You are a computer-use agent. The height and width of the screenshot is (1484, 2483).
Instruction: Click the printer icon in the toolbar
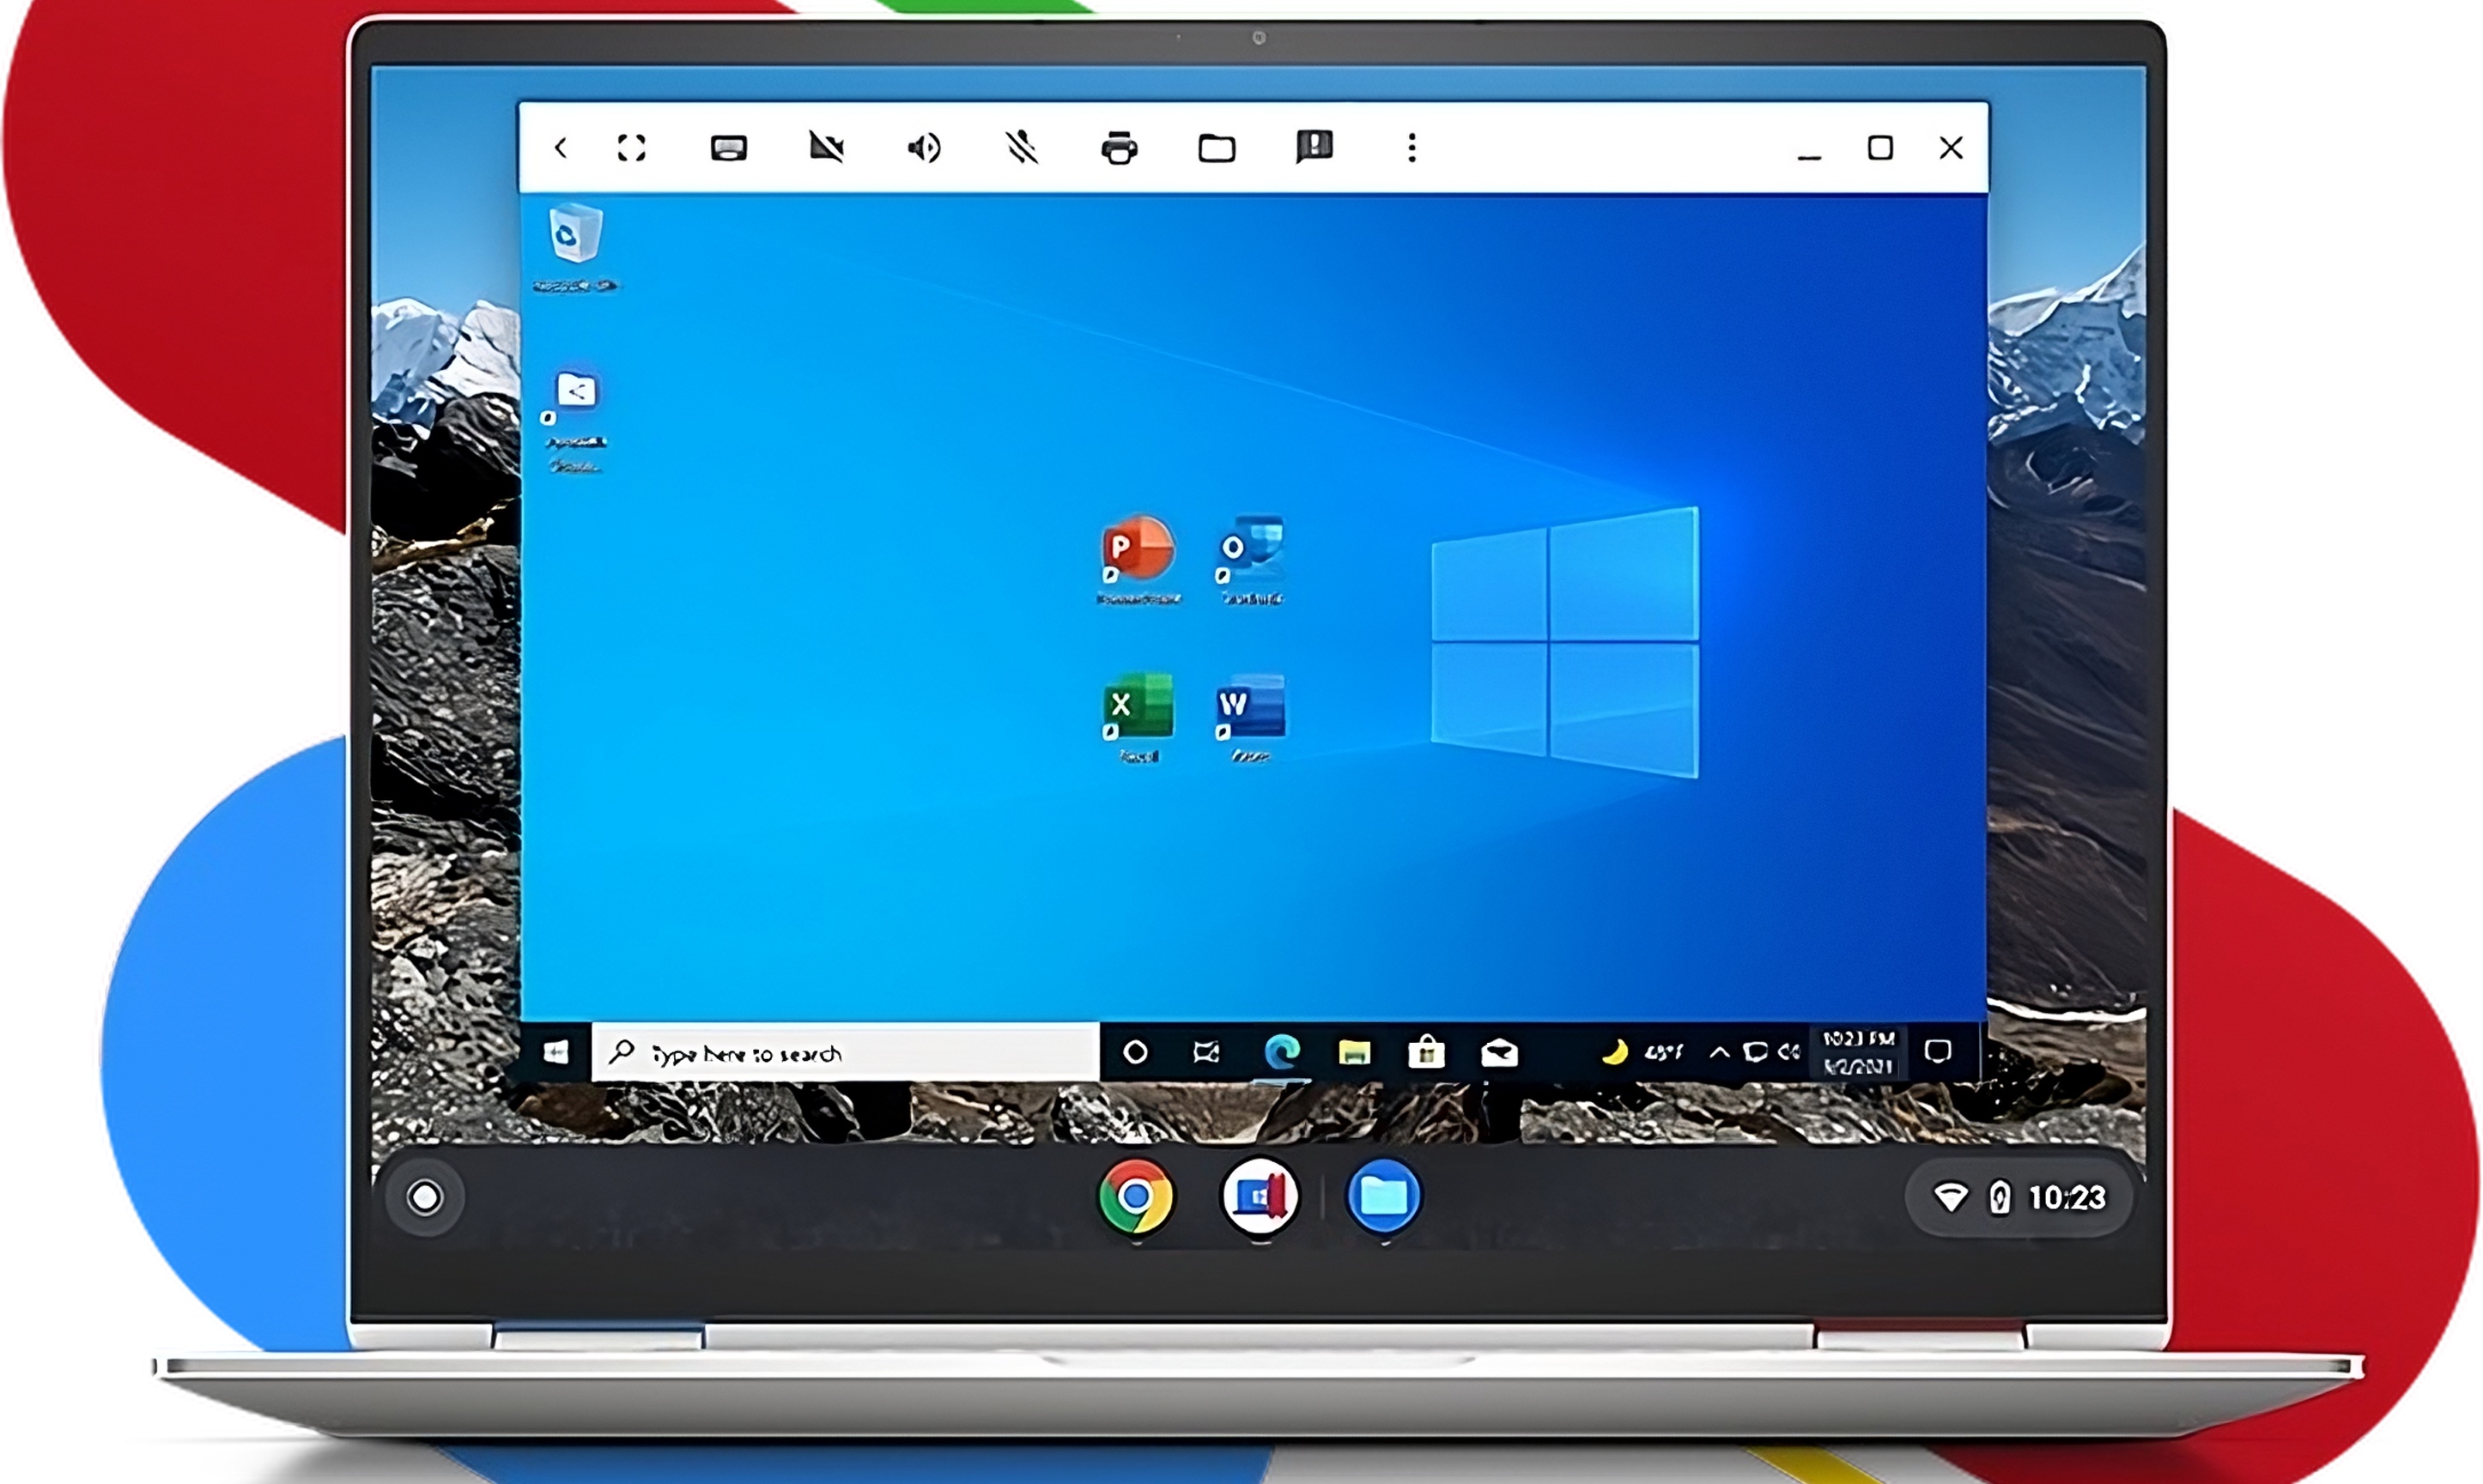(x=1119, y=148)
